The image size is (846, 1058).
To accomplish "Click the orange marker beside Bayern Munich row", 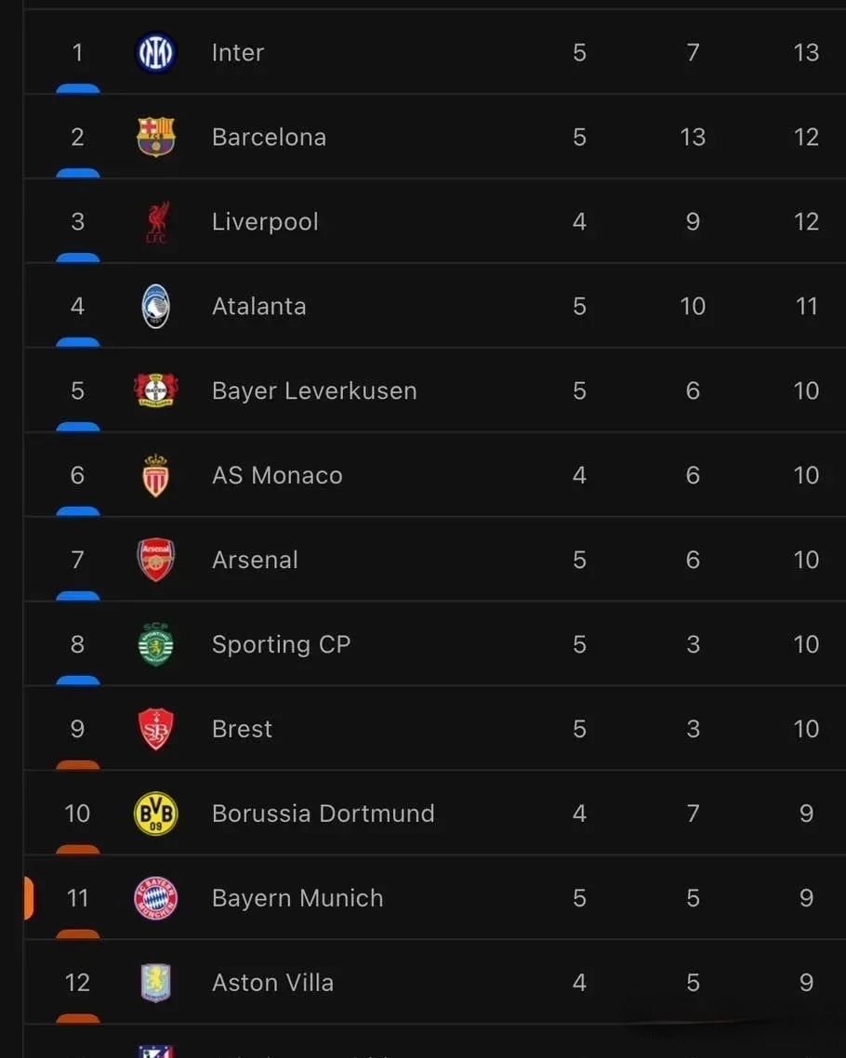I will (x=29, y=898).
